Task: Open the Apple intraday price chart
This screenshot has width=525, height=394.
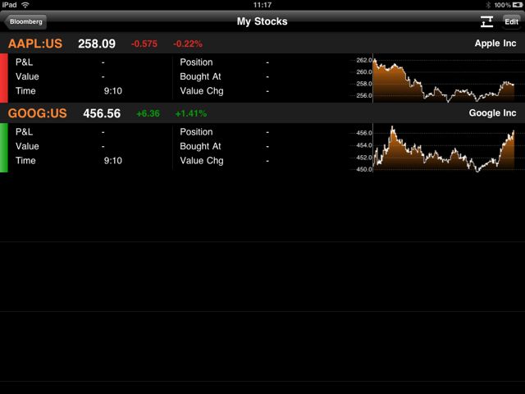Action: [x=436, y=78]
